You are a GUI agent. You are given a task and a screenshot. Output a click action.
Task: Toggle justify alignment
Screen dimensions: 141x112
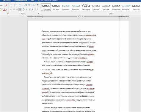(x=20, y=9)
